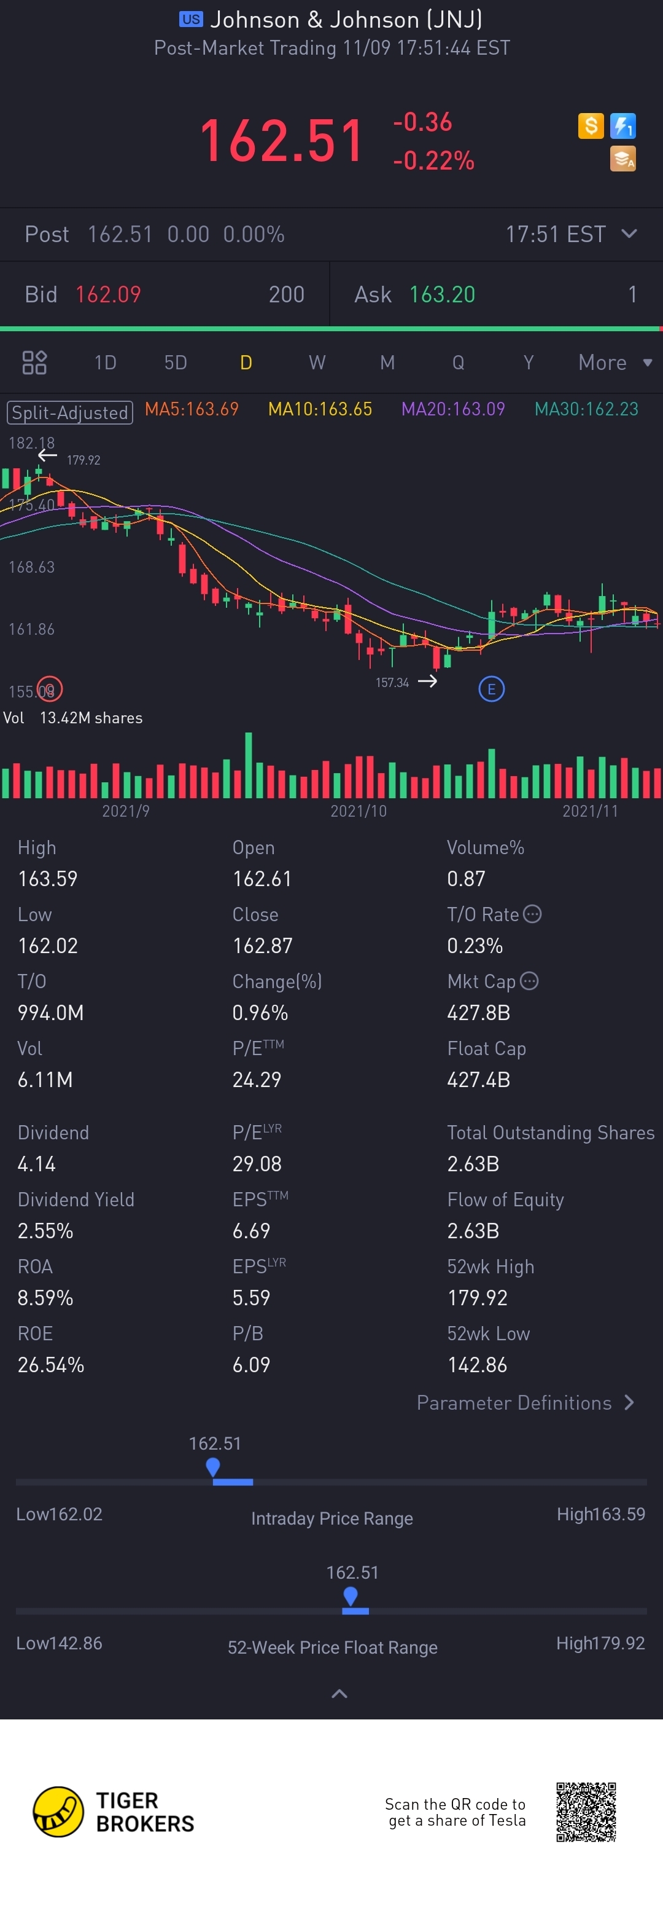Toggle the MA5 moving average line
Screen dimensions: 663x1905
192,409
